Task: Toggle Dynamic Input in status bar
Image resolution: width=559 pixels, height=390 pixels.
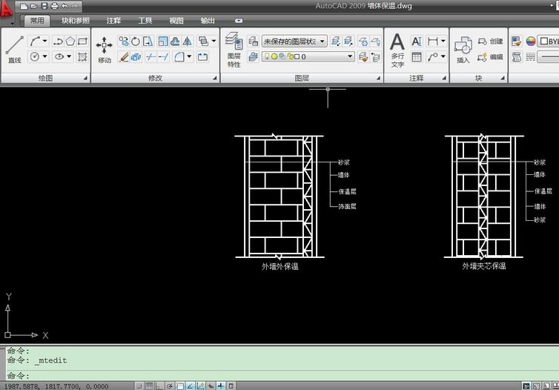Action: 211,386
